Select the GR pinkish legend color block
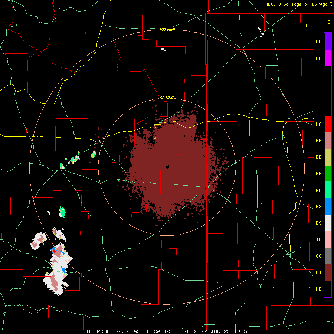334x334 pixels. pyautogui.click(x=328, y=141)
